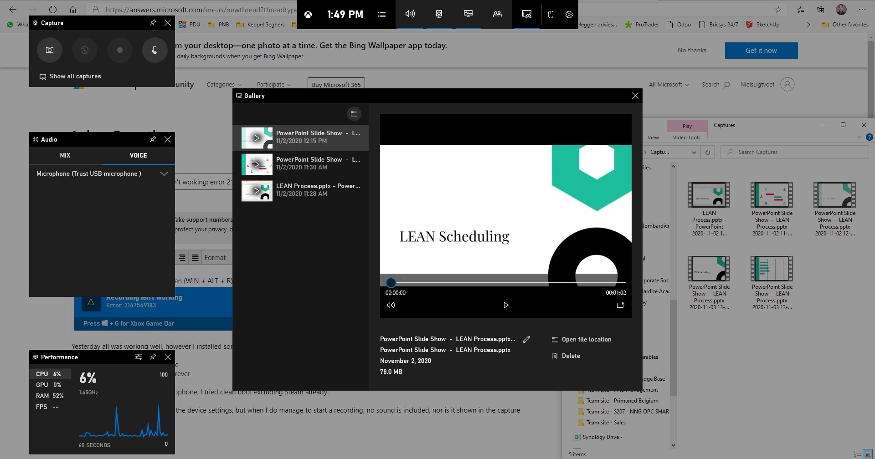
Task: Switch to the VOICE tab
Action: 139,155
